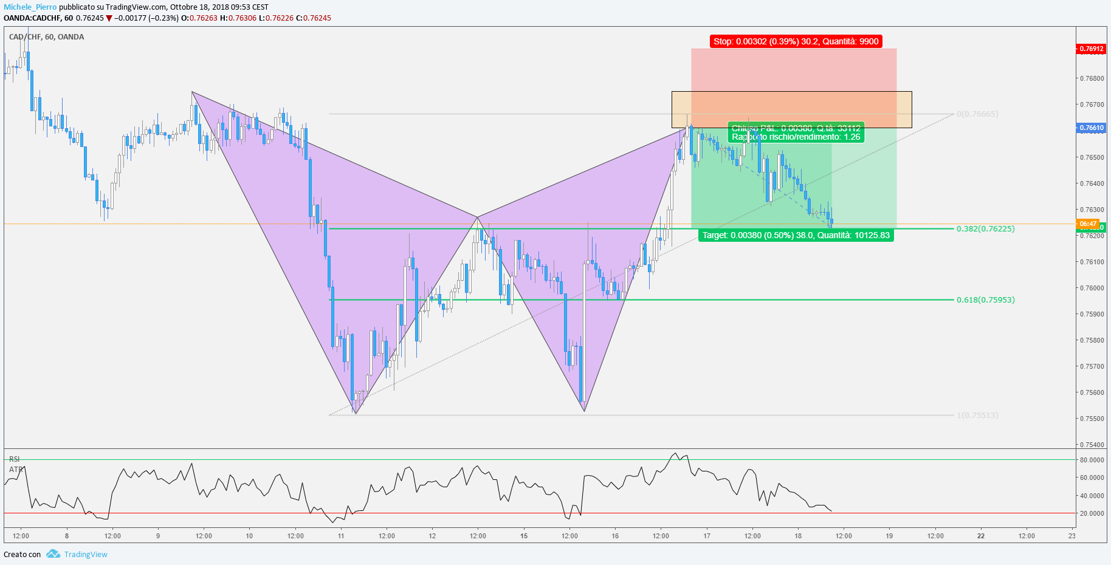Click date 17 on the time axis
Image resolution: width=1111 pixels, height=565 pixels.
point(707,536)
